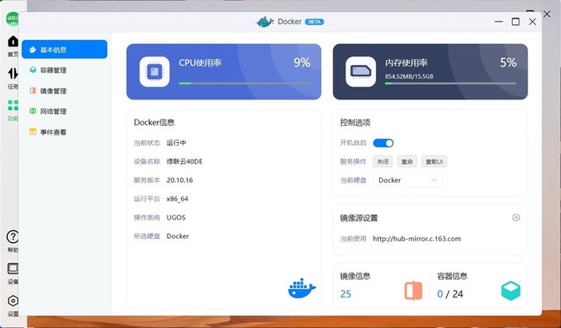This screenshot has height=328, width=561.
Task: Click the operating system value UGOS
Action: point(176,217)
